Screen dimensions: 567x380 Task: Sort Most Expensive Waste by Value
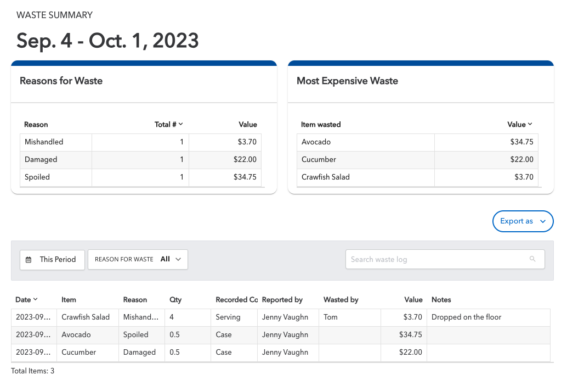click(x=519, y=124)
